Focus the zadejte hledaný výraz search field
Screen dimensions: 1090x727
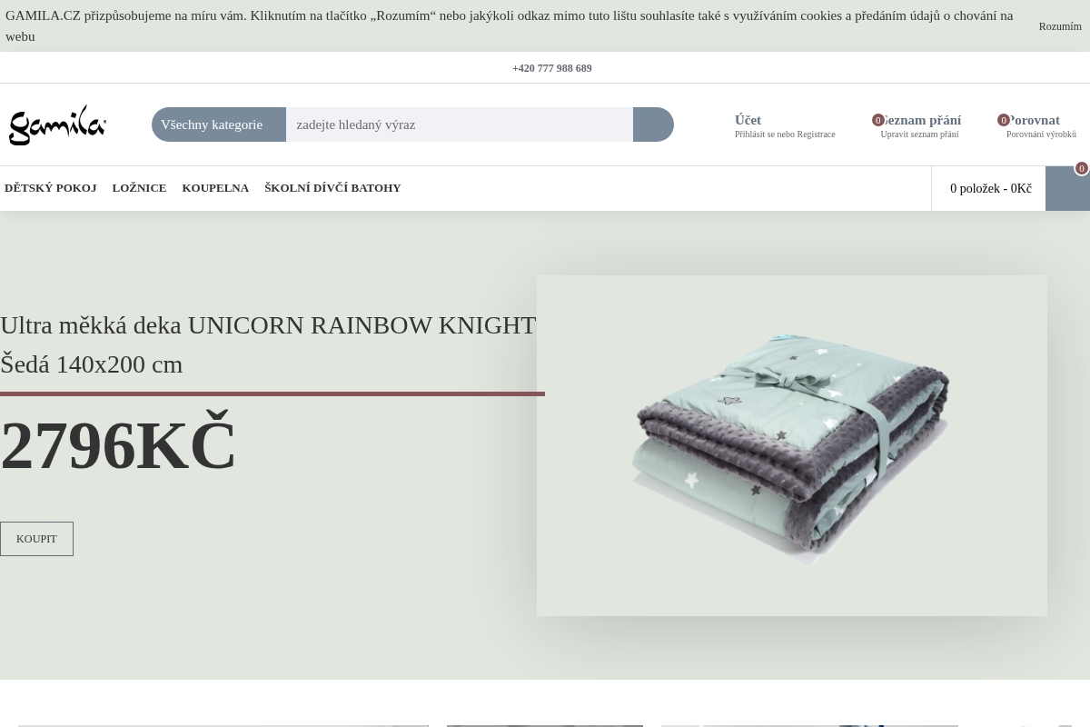(x=460, y=124)
